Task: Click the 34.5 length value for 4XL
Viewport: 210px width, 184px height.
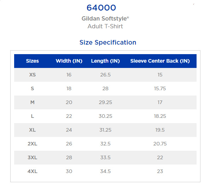Action: point(105,171)
